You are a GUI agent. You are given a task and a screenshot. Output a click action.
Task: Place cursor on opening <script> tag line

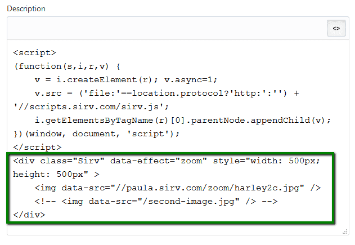pyautogui.click(x=34, y=52)
